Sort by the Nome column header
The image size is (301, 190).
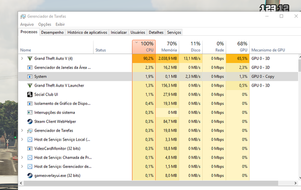coord(56,47)
